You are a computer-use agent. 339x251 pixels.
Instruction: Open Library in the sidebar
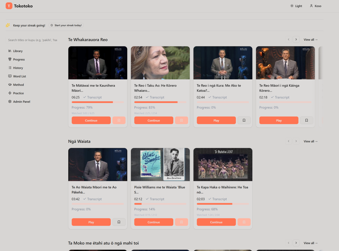click(x=17, y=51)
